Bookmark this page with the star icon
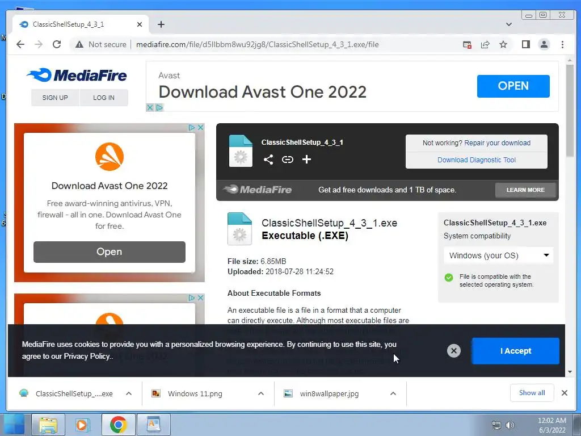 click(503, 44)
